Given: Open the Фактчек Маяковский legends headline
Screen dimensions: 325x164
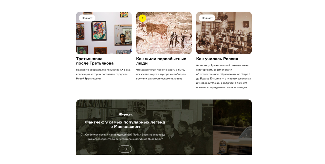Looking at the screenshot, I should click(x=125, y=124).
